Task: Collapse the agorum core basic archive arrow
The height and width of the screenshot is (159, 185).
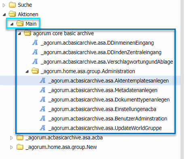Action: (19, 33)
